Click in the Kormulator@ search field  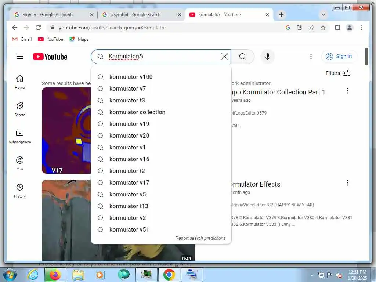pos(161,57)
